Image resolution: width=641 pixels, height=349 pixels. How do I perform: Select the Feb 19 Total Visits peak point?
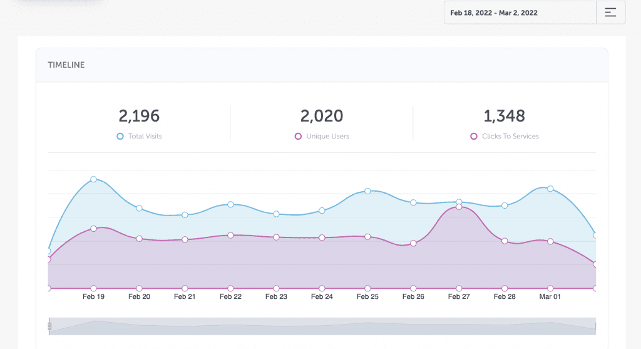point(94,179)
